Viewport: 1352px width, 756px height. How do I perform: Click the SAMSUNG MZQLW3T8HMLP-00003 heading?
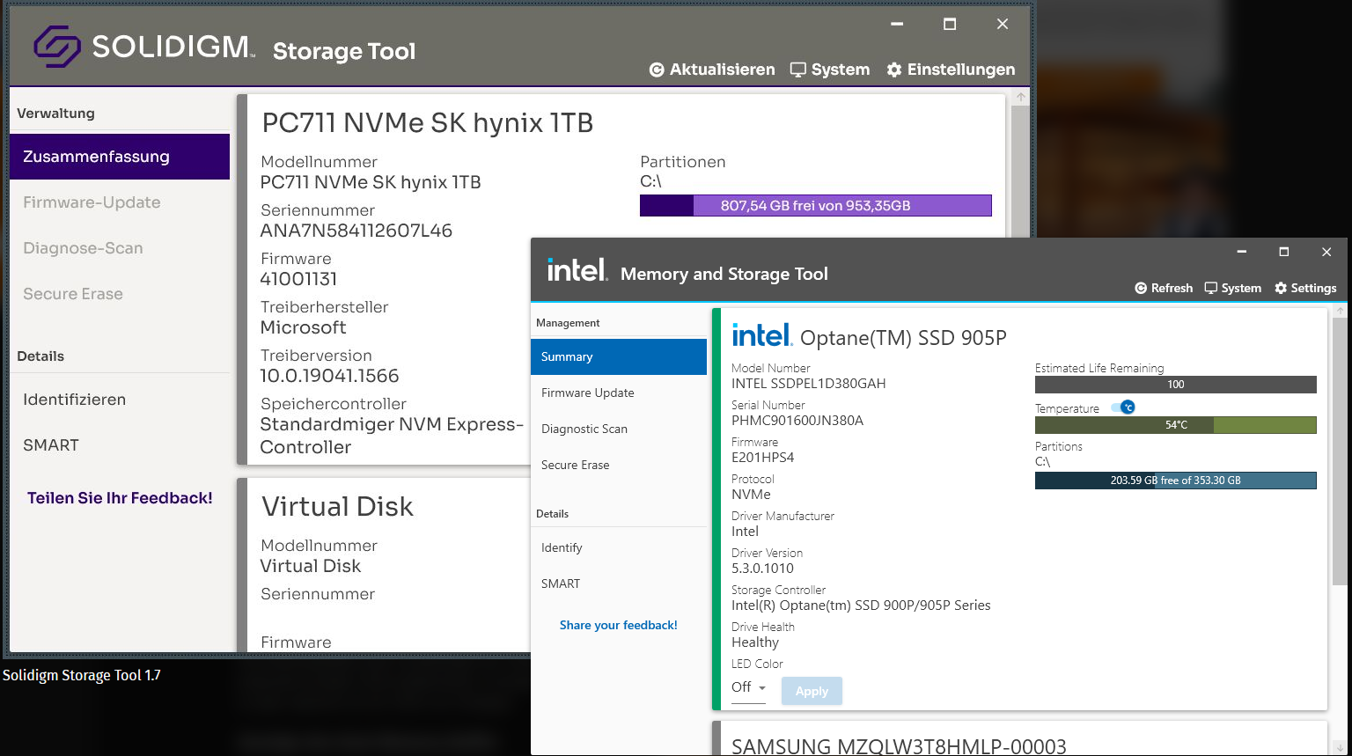point(899,746)
